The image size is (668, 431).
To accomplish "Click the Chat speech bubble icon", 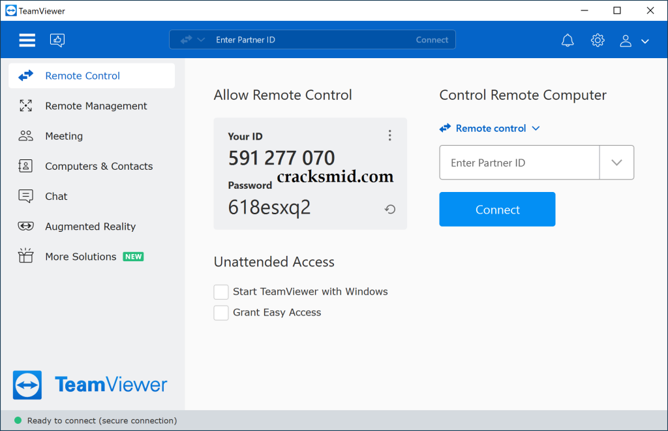I will pos(25,196).
